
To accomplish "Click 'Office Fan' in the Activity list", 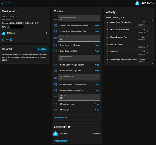I will click(x=114, y=52).
